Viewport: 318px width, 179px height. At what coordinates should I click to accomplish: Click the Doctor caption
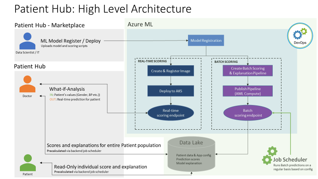[x=27, y=96]
